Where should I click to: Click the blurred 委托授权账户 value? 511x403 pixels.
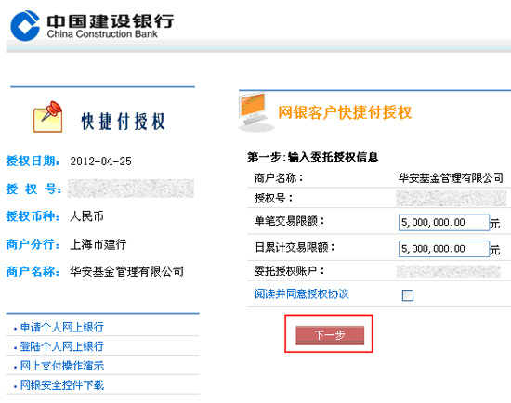[x=449, y=271]
